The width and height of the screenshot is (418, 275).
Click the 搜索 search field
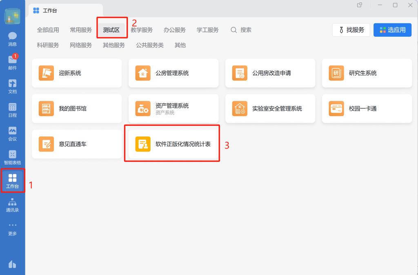tap(241, 30)
